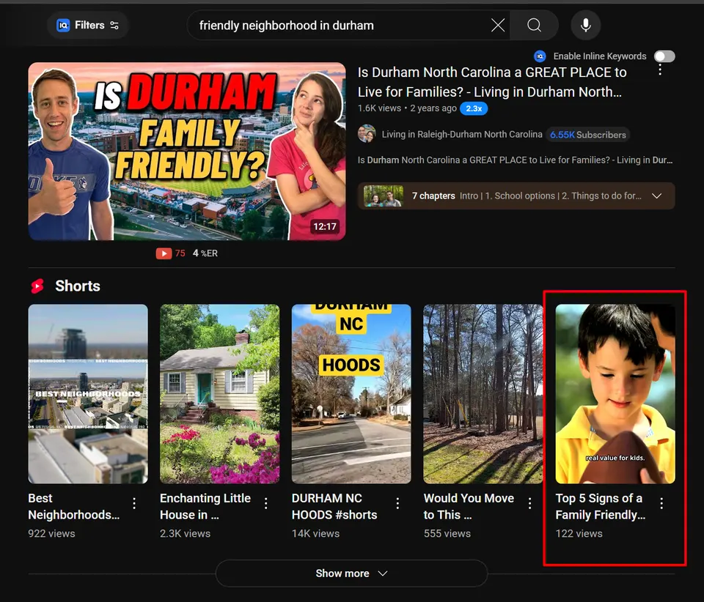Click the magnifying glass search button
704x602 pixels.
pyautogui.click(x=534, y=25)
